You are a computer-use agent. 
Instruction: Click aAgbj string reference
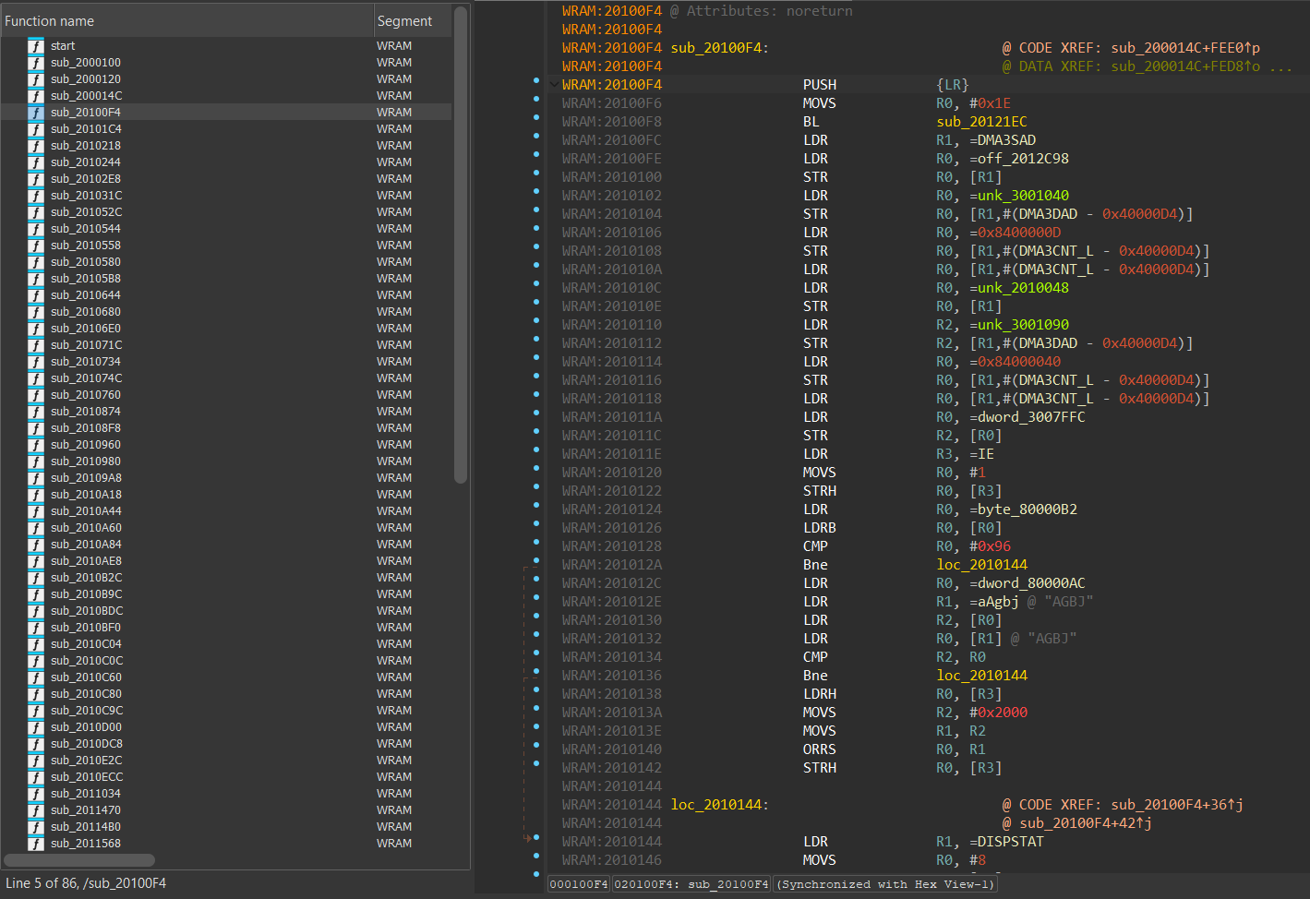pyautogui.click(x=998, y=602)
